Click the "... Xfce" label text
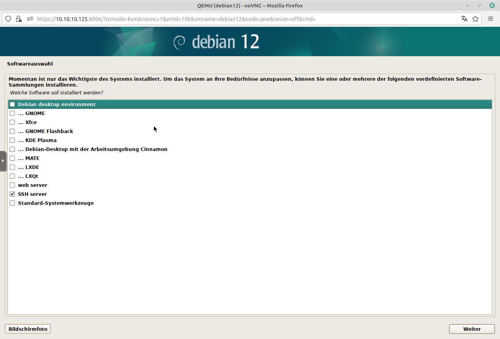Screen dimensions: 500x339 [27, 122]
